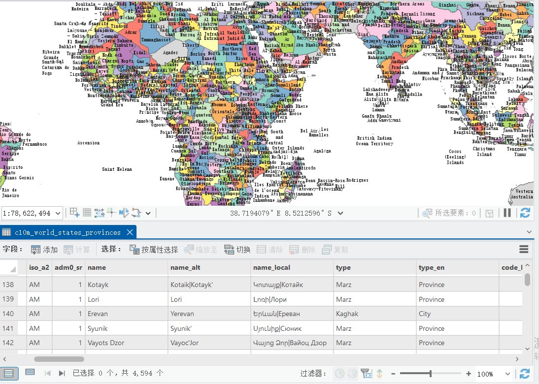Click 切换 to switch selection

pyautogui.click(x=237, y=250)
